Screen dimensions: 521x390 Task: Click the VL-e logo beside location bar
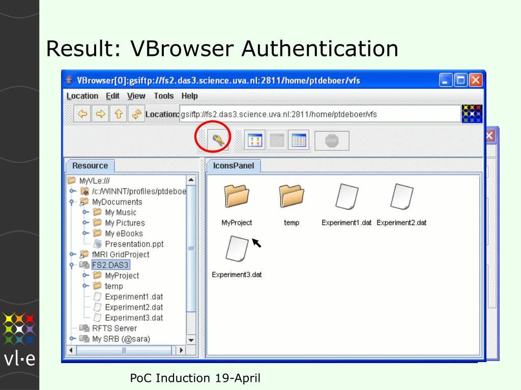472,114
